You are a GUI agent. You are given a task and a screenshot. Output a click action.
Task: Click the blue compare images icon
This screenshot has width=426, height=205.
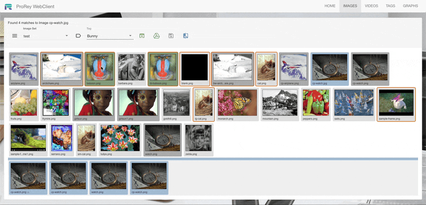(x=185, y=36)
